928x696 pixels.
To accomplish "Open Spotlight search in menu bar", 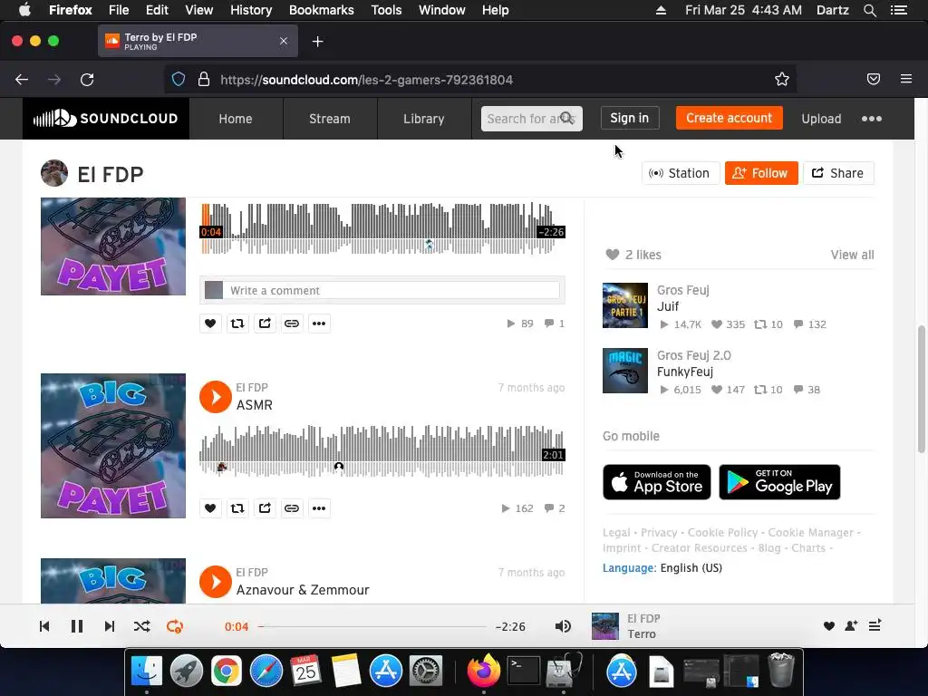I will coord(869,10).
